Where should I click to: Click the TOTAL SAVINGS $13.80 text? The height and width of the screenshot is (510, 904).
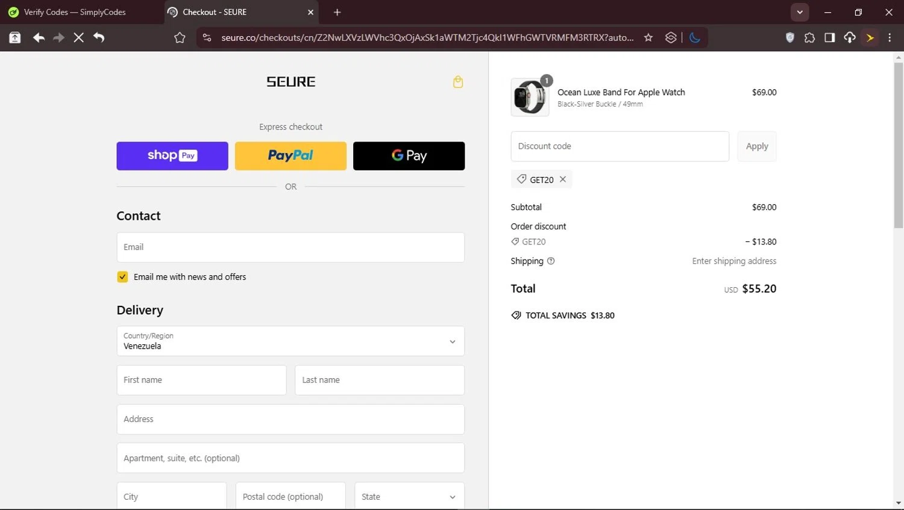570,316
